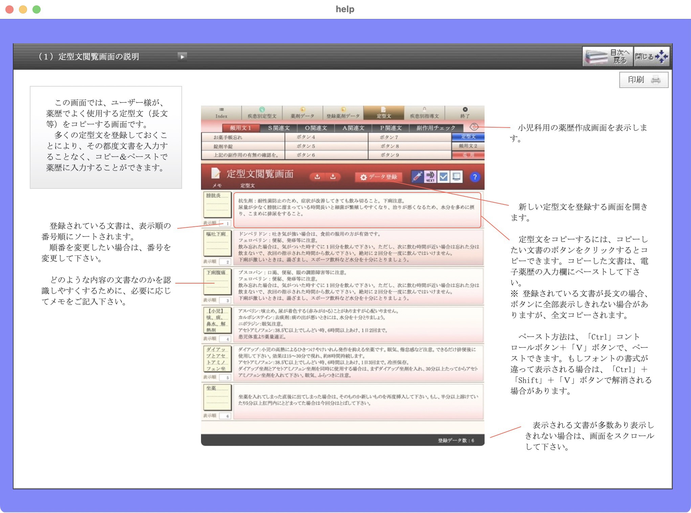Click the syringe icon in red toolbar

pos(417,177)
